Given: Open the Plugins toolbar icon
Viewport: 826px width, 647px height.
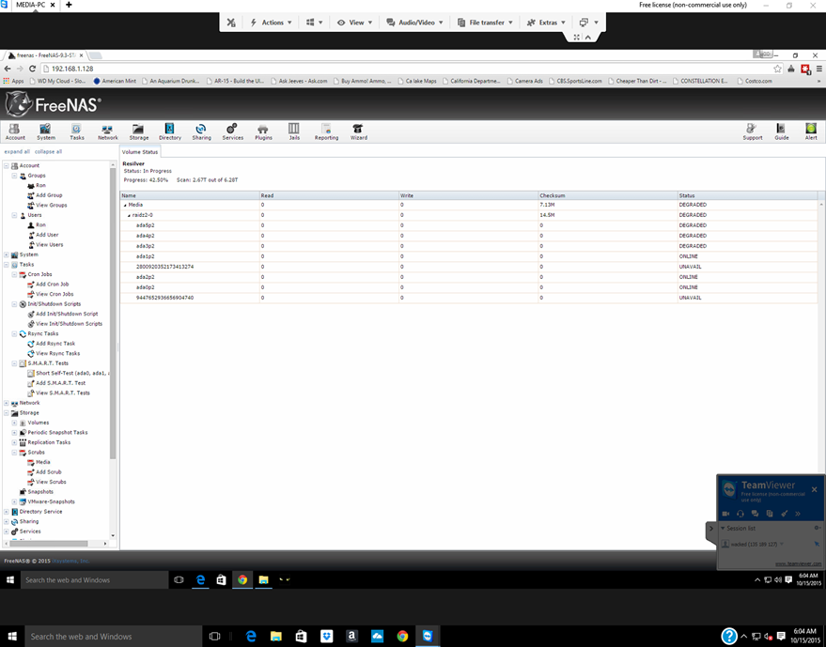Looking at the screenshot, I should point(263,131).
